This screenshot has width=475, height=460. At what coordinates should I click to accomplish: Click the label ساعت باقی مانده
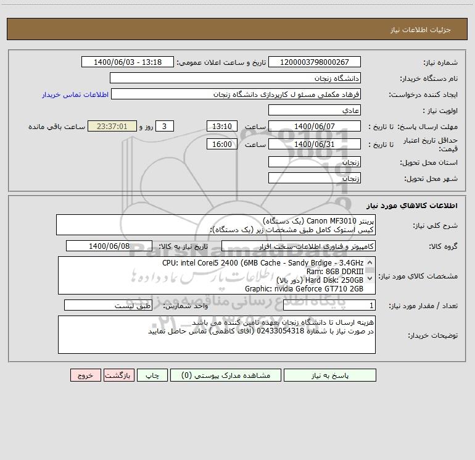click(x=57, y=127)
